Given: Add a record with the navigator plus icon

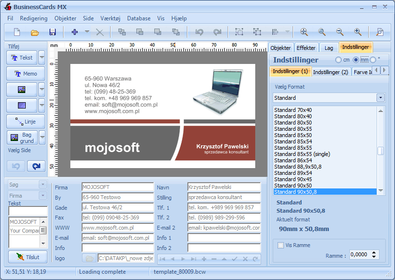Looking at the screenshot, I should click(204, 259).
